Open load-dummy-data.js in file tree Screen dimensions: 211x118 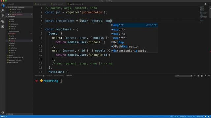coord(16,58)
